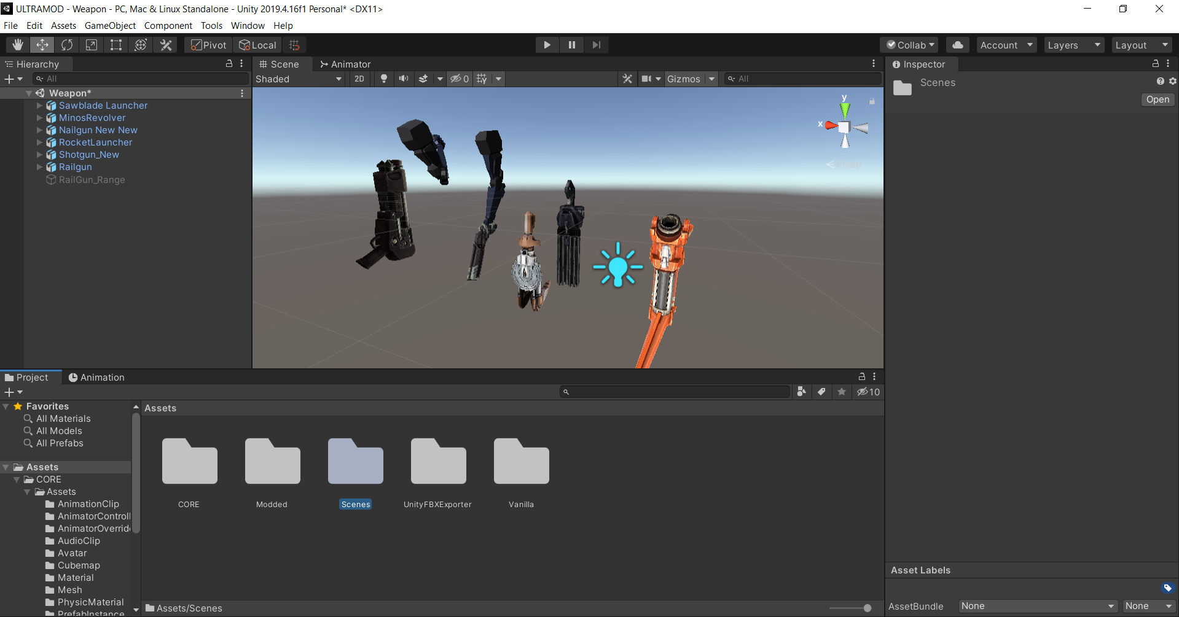The image size is (1179, 617).
Task: Open the Collab dropdown
Action: [x=910, y=45]
